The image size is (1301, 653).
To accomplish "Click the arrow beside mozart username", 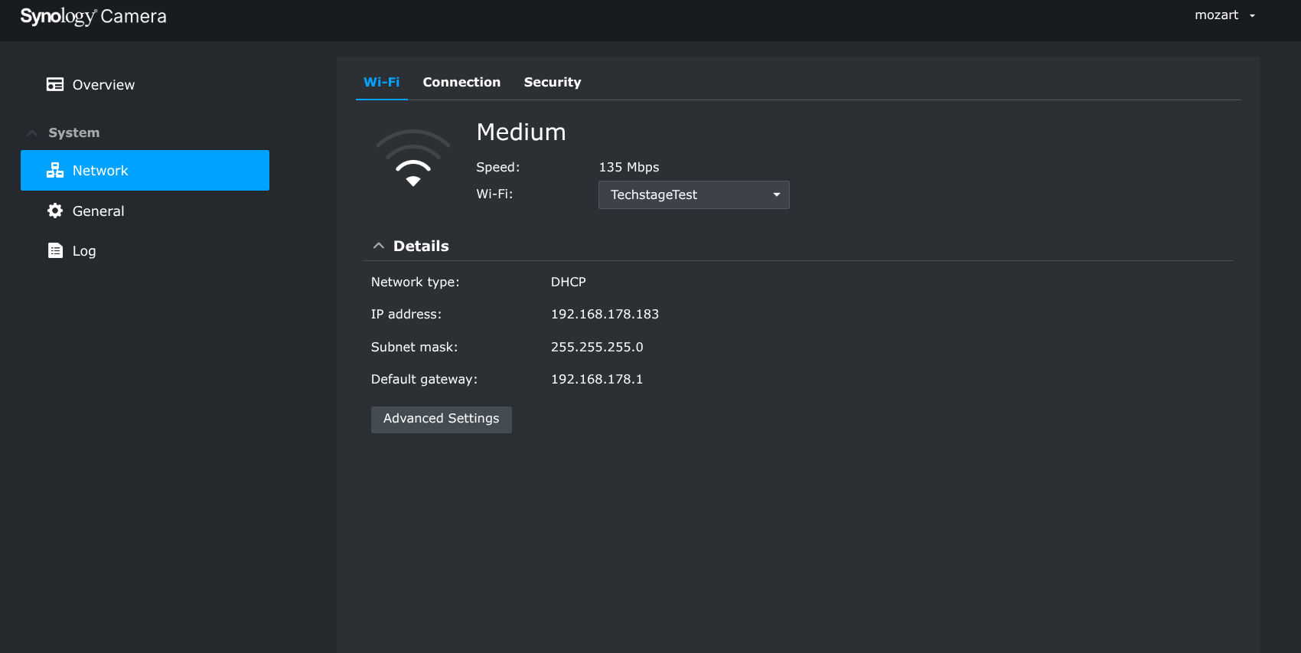I will click(x=1252, y=16).
